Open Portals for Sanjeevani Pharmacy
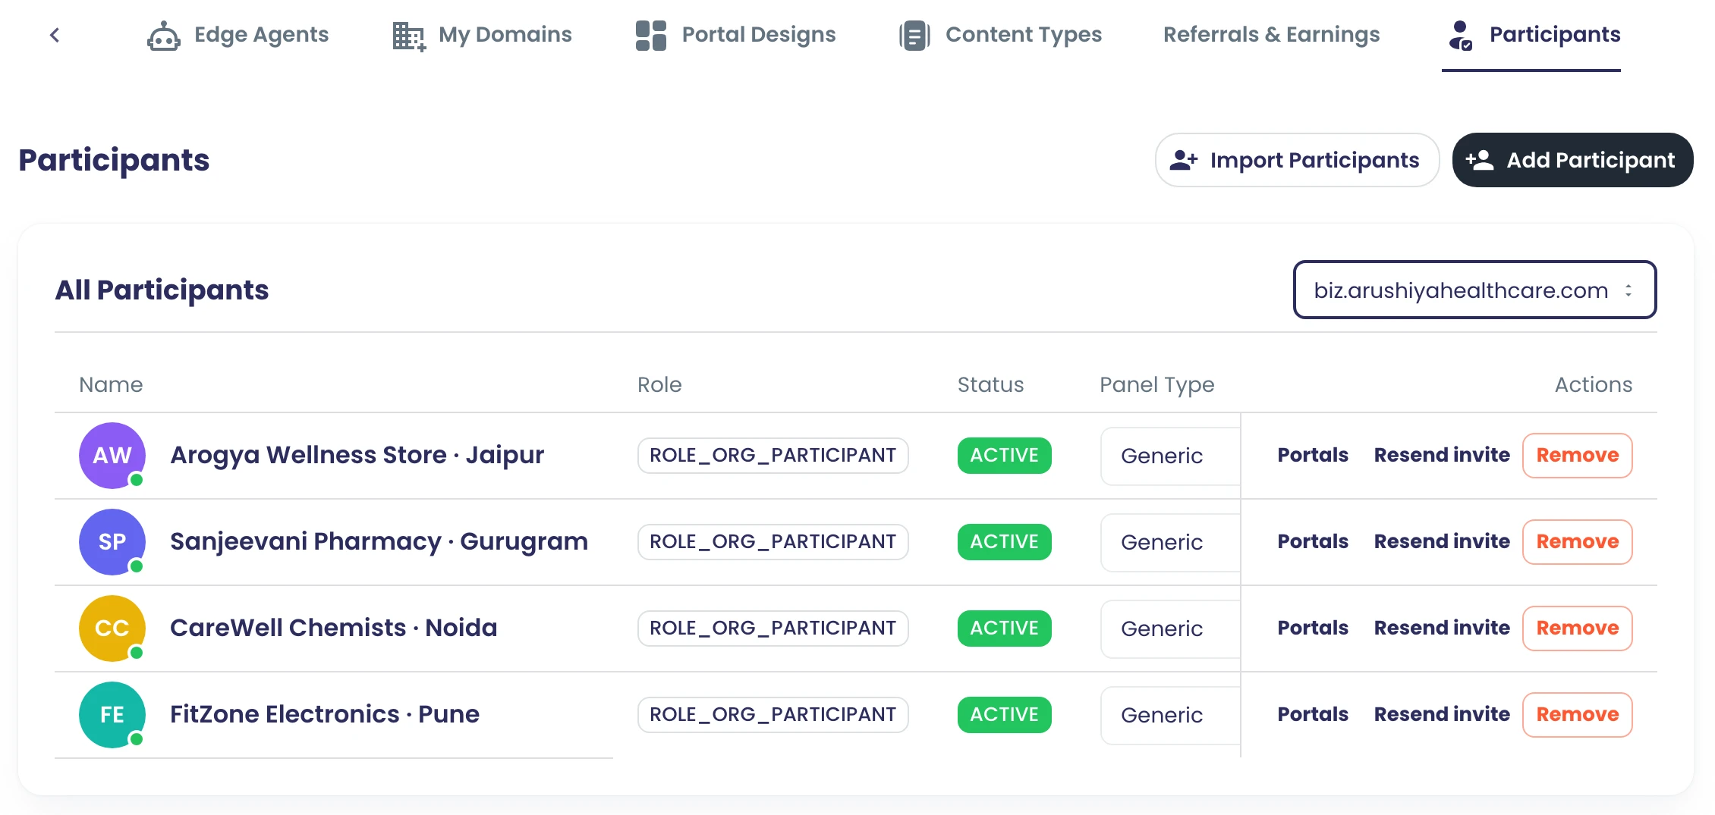The image size is (1715, 815). [1313, 541]
